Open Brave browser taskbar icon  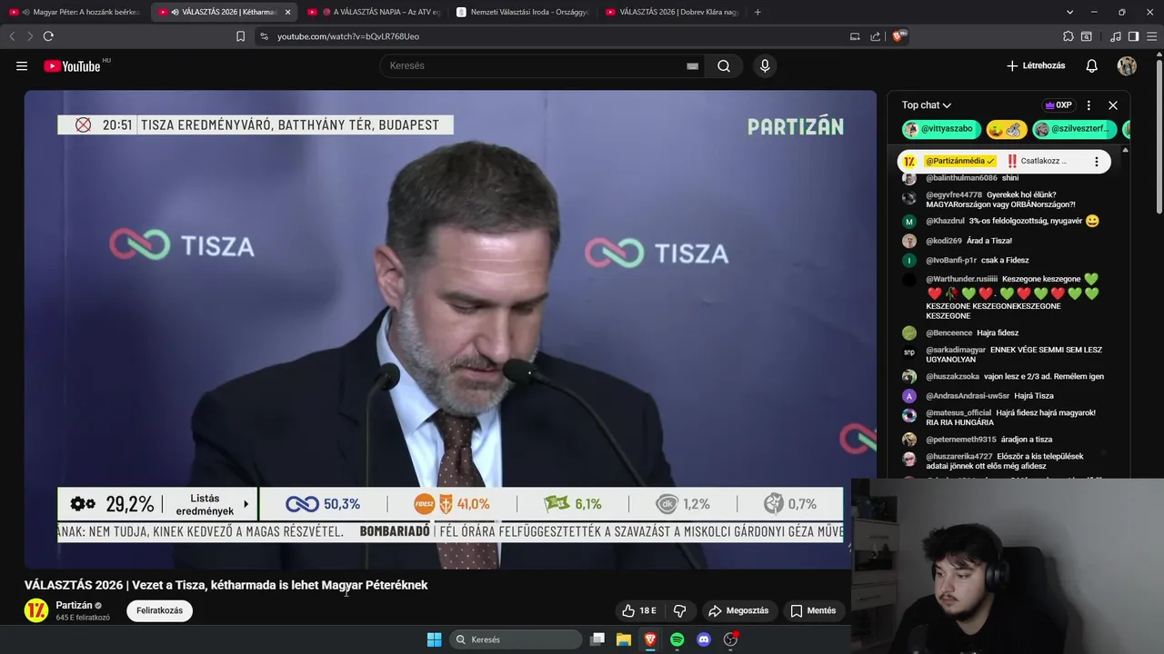click(650, 639)
